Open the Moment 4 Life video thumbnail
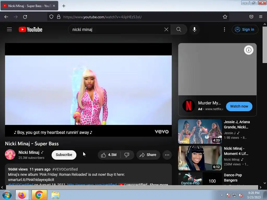The height and width of the screenshot is (200, 267). pyautogui.click(x=200, y=158)
